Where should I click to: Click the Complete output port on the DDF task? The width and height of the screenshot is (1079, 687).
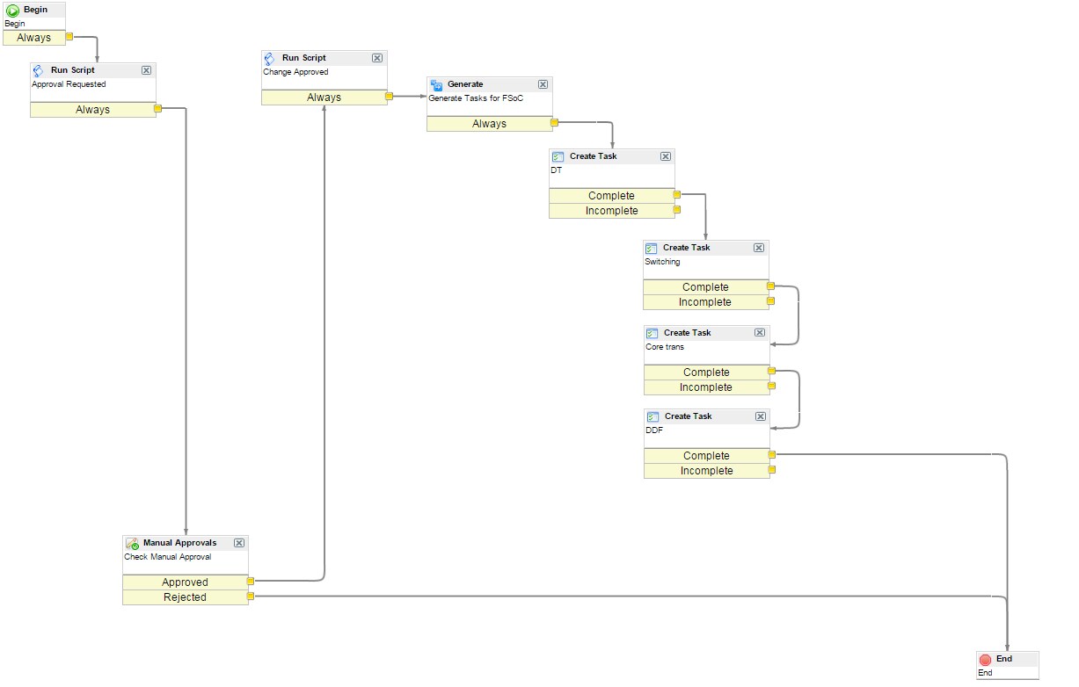[770, 455]
